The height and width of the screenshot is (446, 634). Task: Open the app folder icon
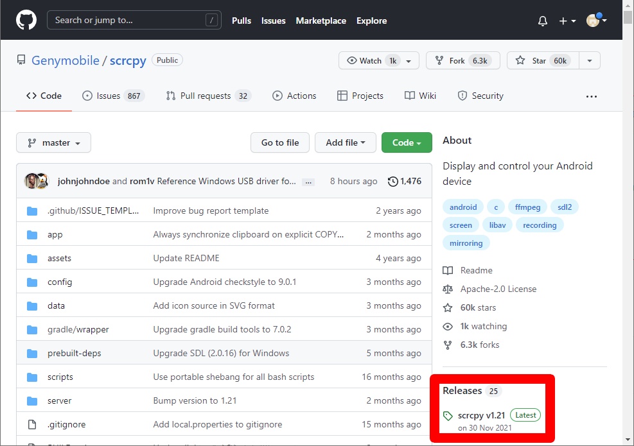[x=32, y=235]
